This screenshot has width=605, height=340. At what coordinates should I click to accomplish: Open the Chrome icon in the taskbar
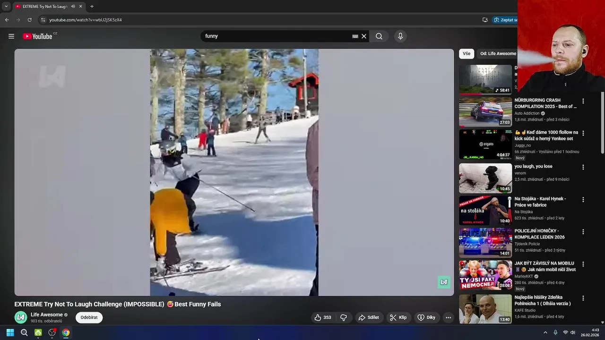66,332
